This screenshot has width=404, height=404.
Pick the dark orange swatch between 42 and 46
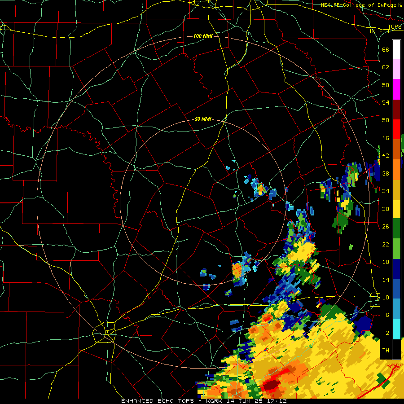point(396,149)
